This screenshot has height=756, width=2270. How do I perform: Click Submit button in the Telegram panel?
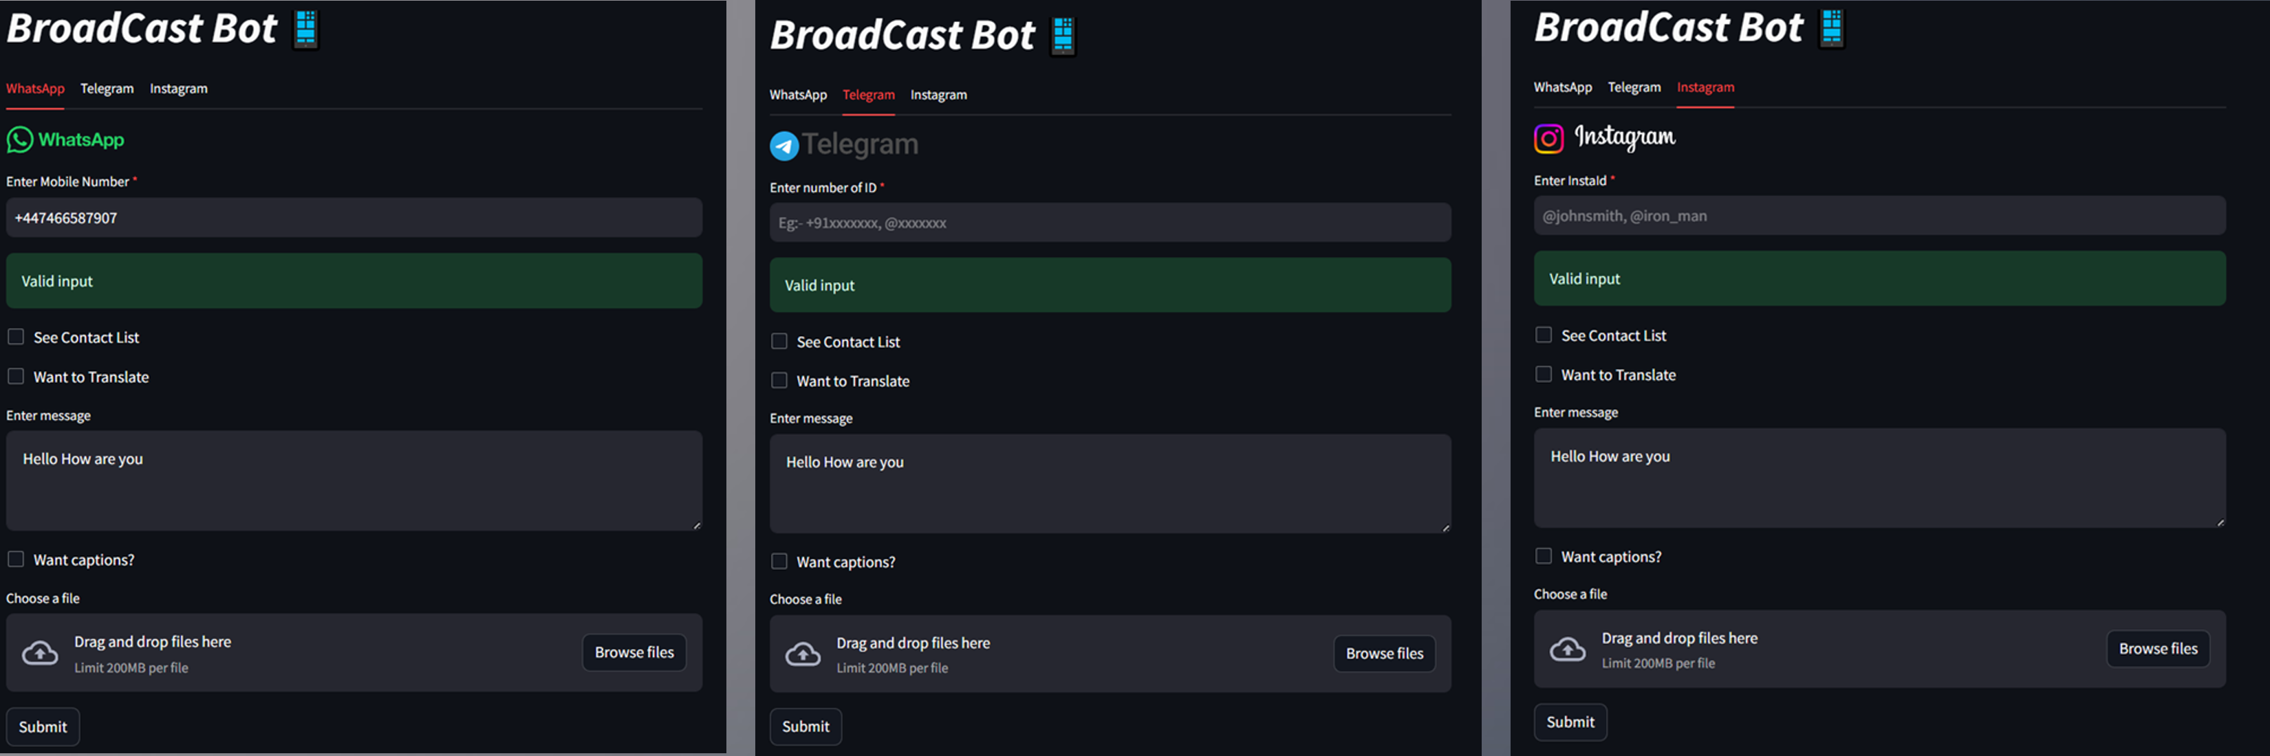[x=806, y=726]
